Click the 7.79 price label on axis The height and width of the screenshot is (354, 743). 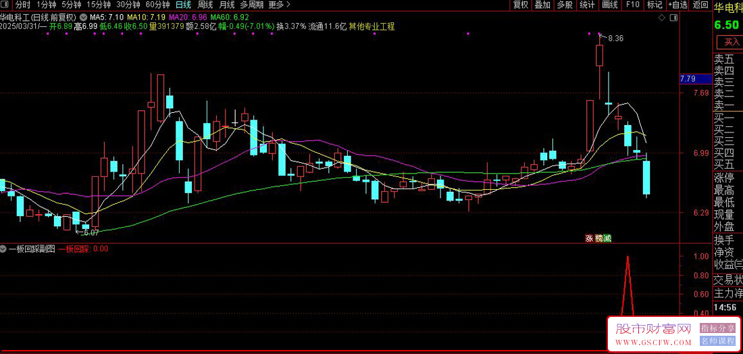point(688,78)
